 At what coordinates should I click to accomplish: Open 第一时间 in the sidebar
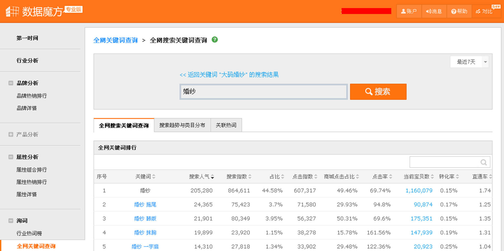[27, 38]
